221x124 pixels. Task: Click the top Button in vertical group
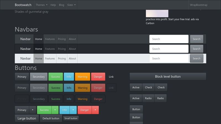(x=136, y=109)
